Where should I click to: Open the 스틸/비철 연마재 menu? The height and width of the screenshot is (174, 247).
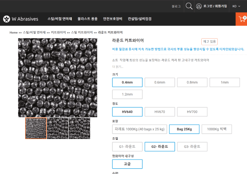point(60,19)
